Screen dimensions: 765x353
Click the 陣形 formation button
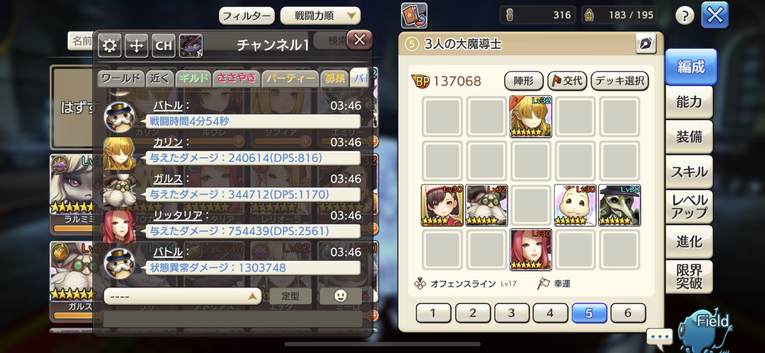[x=523, y=80]
